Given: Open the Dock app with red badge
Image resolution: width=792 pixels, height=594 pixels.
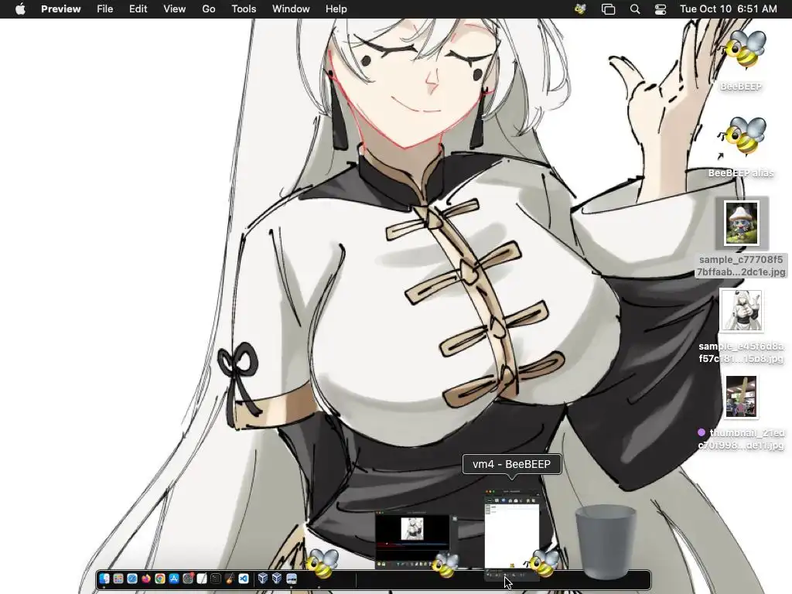Looking at the screenshot, I should pyautogui.click(x=188, y=579).
